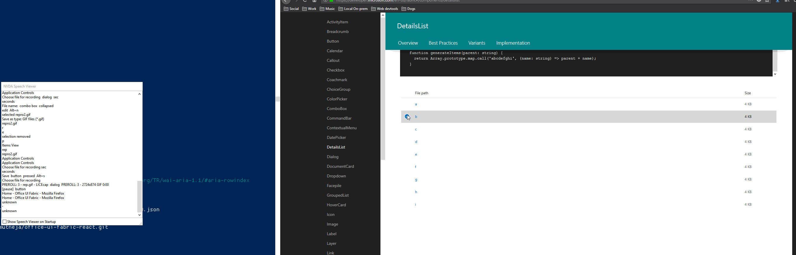Open ActivityItem in the component sidebar

pos(338,22)
